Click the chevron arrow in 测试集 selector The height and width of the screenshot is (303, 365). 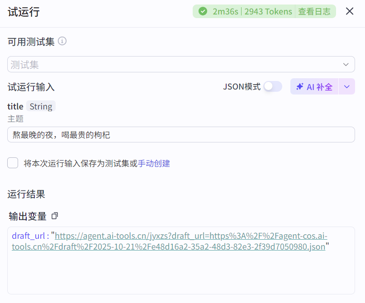coord(346,64)
